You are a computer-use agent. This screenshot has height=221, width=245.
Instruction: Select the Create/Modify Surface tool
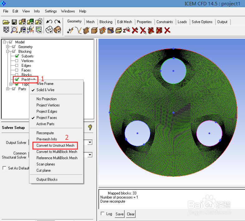(86, 30)
